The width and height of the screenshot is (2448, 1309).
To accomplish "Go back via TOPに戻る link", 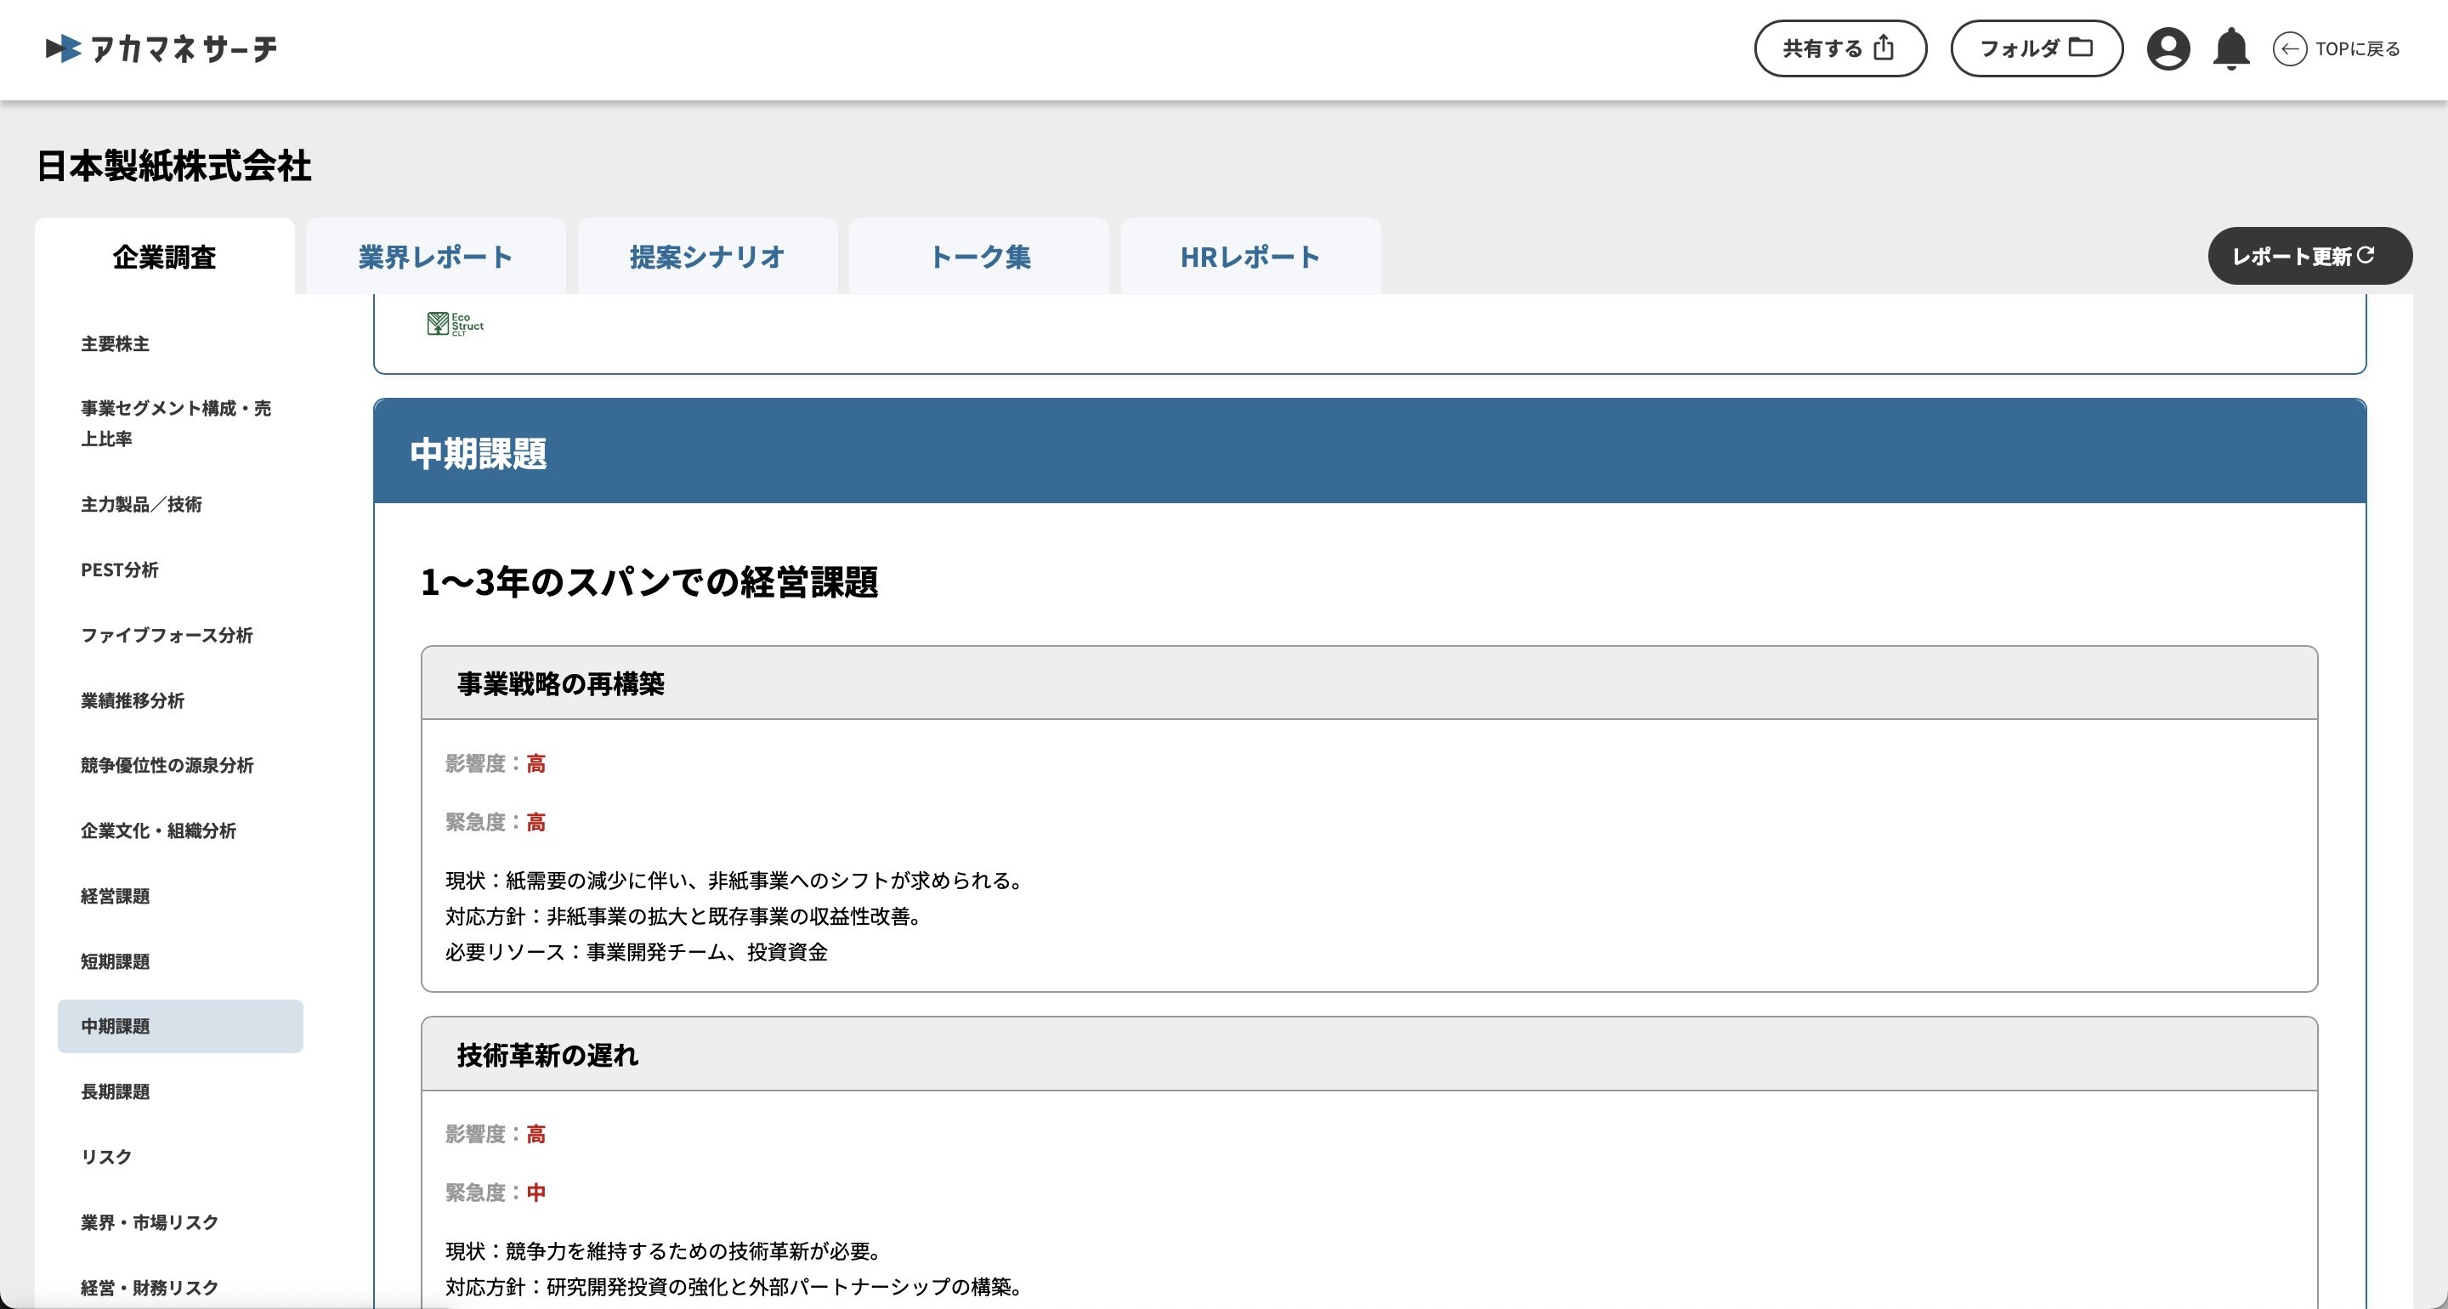I will pyautogui.click(x=2358, y=48).
